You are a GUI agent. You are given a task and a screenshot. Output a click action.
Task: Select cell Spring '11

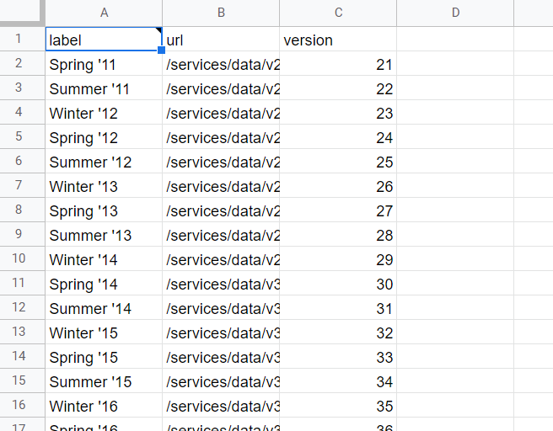(x=104, y=63)
